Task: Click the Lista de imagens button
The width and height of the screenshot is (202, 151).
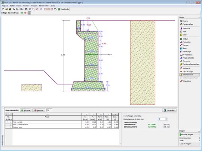Action: (190, 144)
